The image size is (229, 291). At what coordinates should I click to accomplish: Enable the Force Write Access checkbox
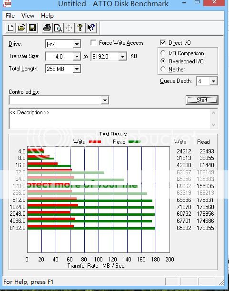click(93, 43)
